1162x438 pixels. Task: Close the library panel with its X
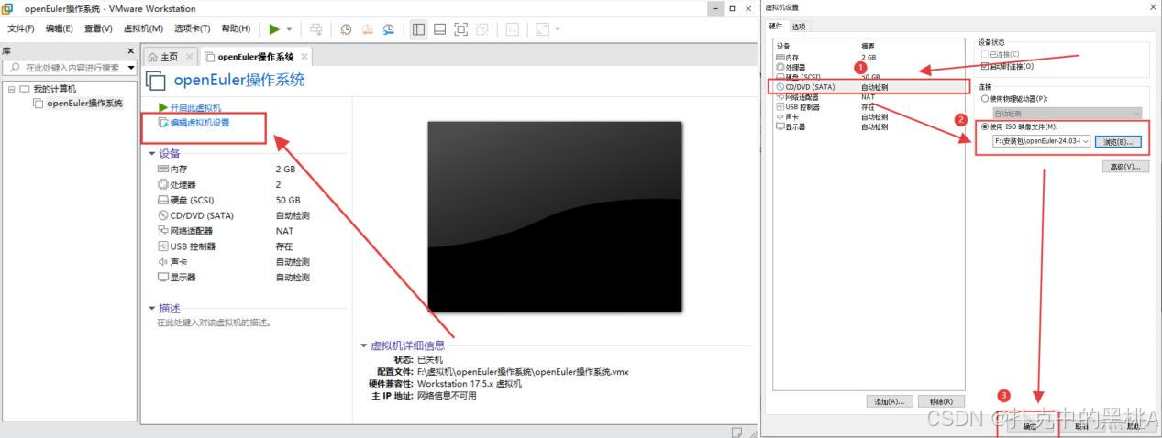point(130,51)
